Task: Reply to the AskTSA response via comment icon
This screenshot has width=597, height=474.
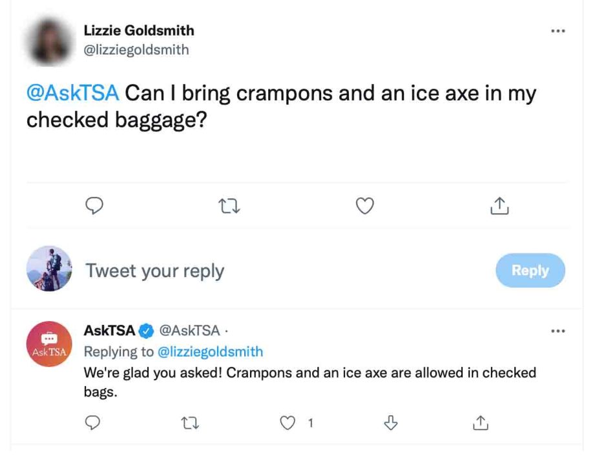Action: tap(92, 422)
